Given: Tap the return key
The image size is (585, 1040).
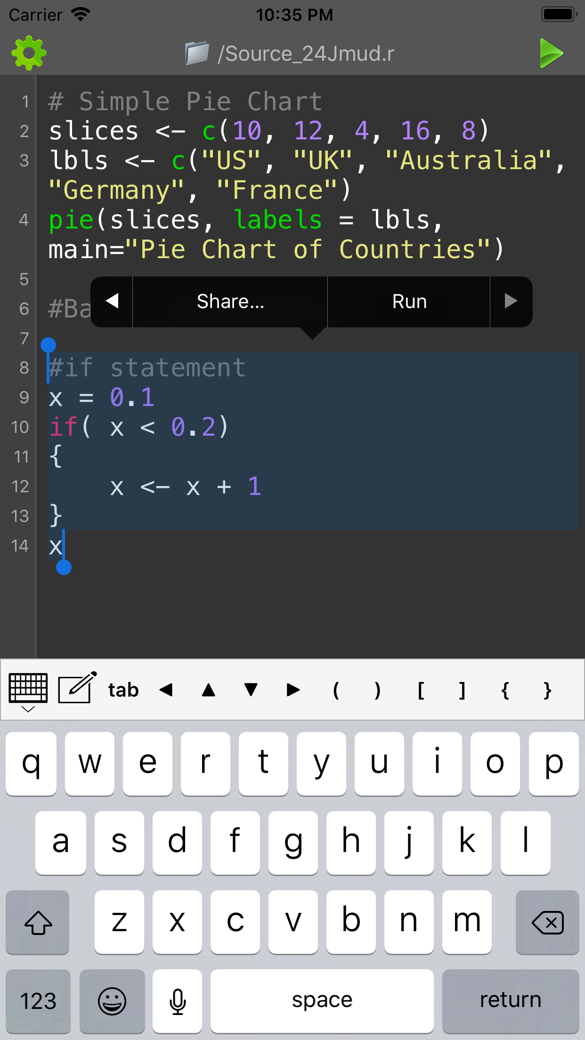Looking at the screenshot, I should pos(511,1001).
